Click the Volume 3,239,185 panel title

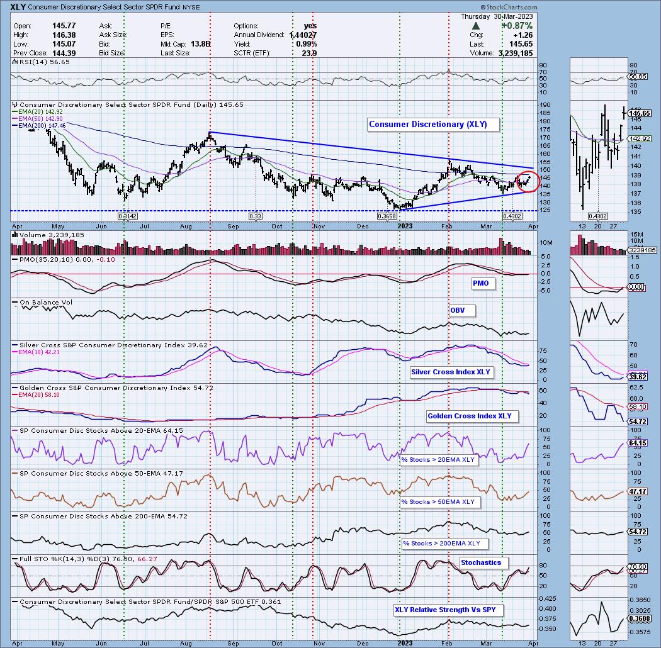(48, 235)
